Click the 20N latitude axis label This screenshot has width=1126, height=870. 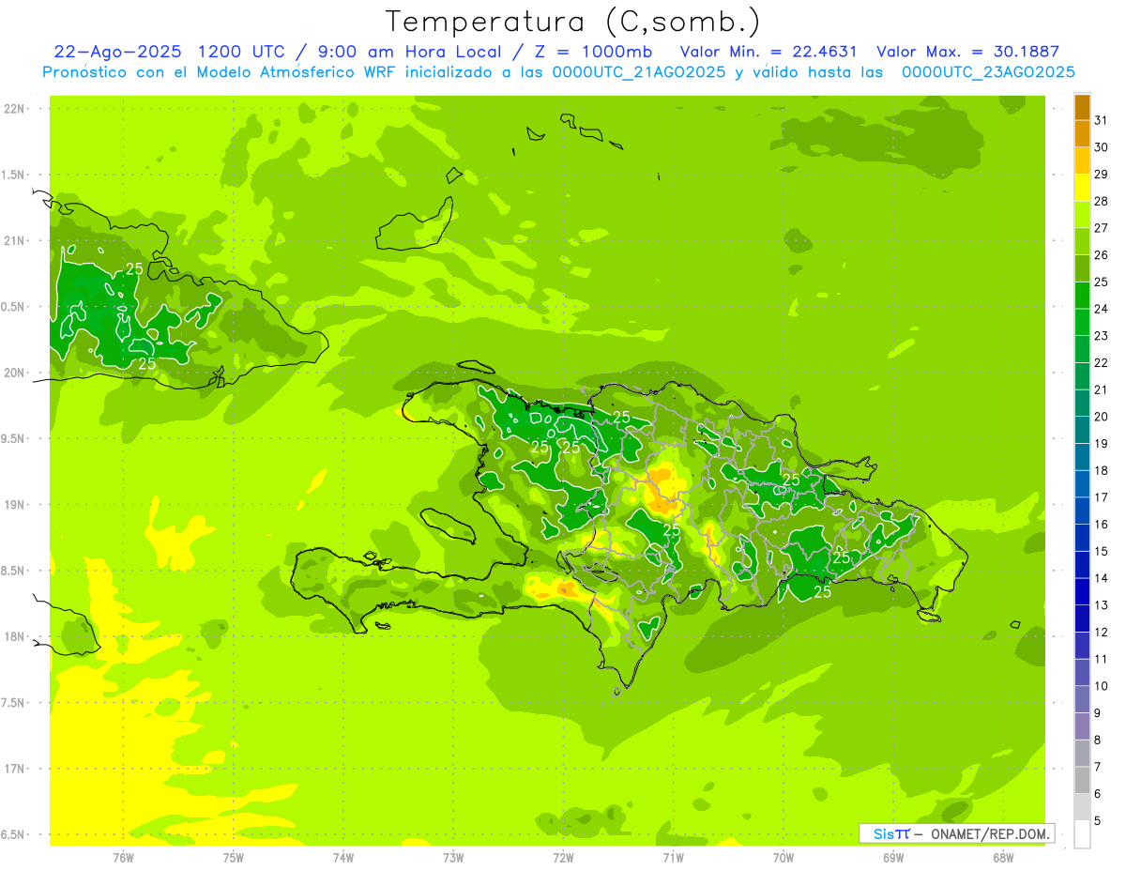[x=14, y=373]
